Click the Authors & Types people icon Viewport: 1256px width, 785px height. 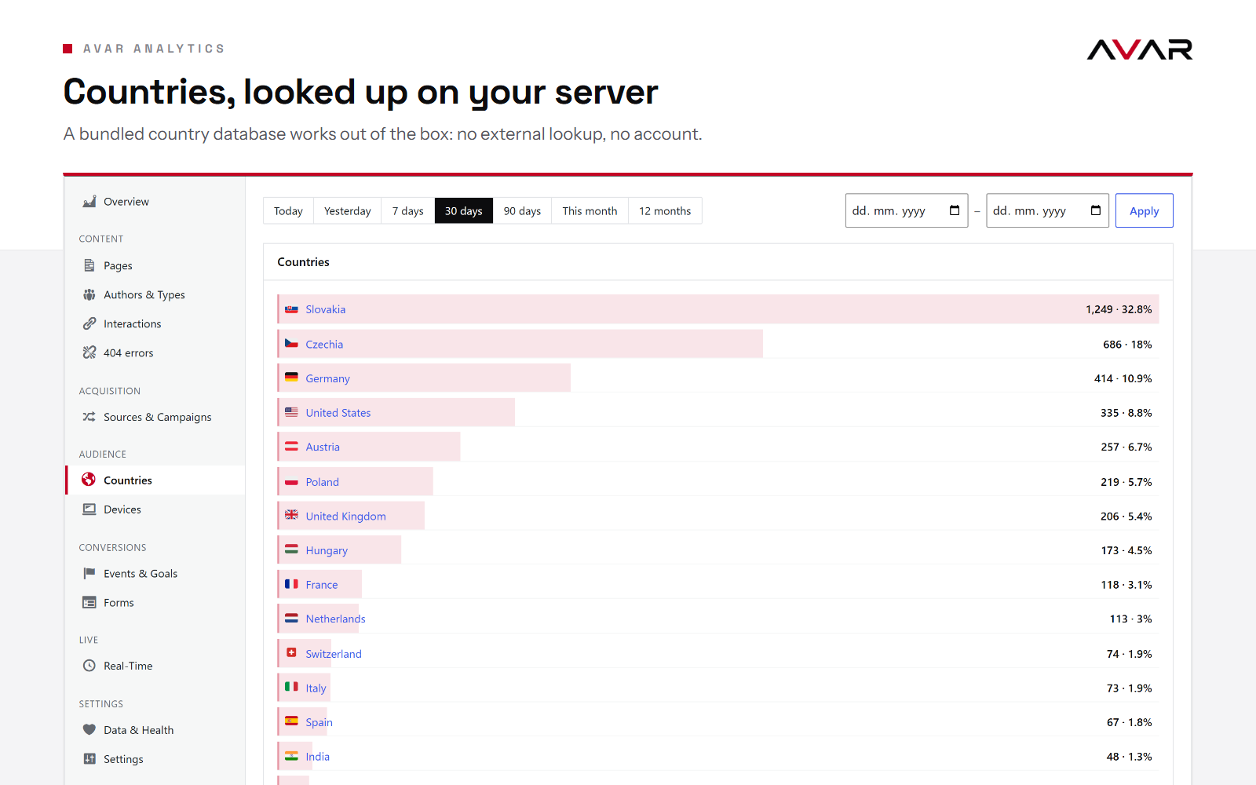89,294
